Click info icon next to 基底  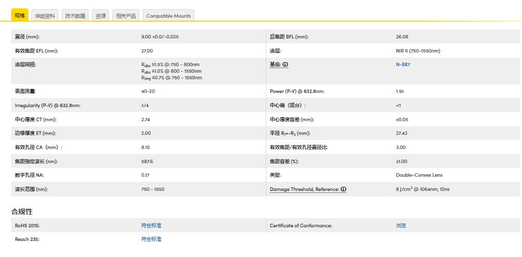(285, 65)
